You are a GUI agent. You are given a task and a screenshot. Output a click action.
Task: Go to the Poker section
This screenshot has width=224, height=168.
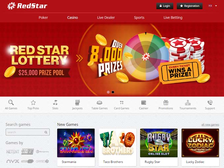click(x=43, y=17)
